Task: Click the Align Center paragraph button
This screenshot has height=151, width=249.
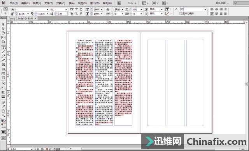Action: coord(216,9)
